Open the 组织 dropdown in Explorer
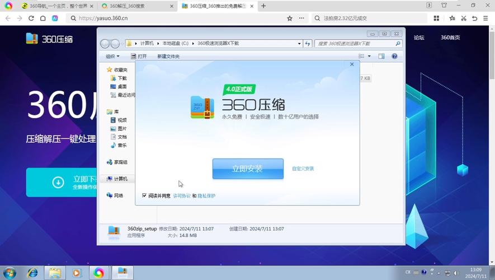This screenshot has height=280, width=495. [x=112, y=56]
